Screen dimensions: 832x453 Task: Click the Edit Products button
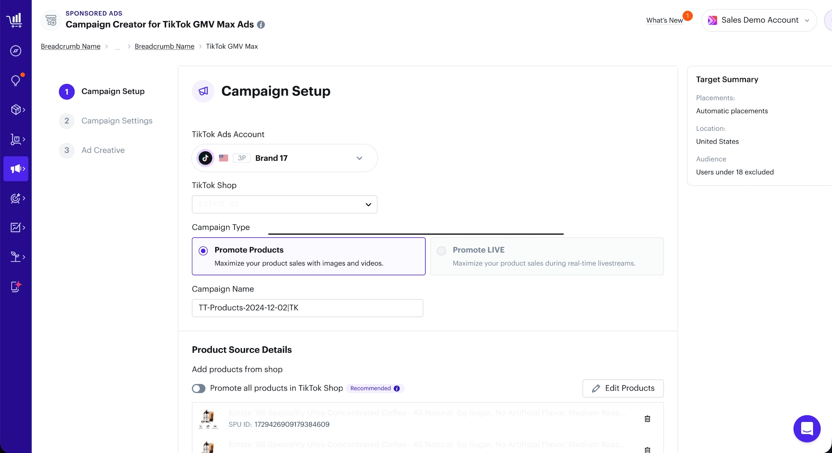(623, 388)
